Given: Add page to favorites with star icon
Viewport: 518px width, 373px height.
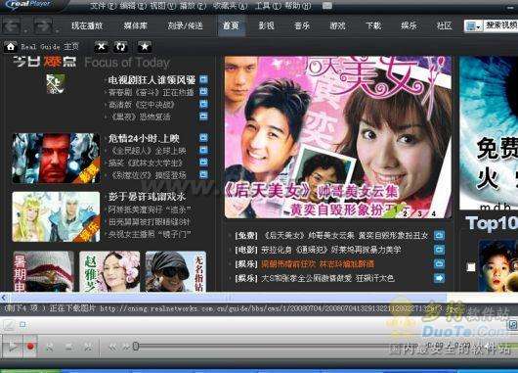Looking at the screenshot, I should 145,47.
